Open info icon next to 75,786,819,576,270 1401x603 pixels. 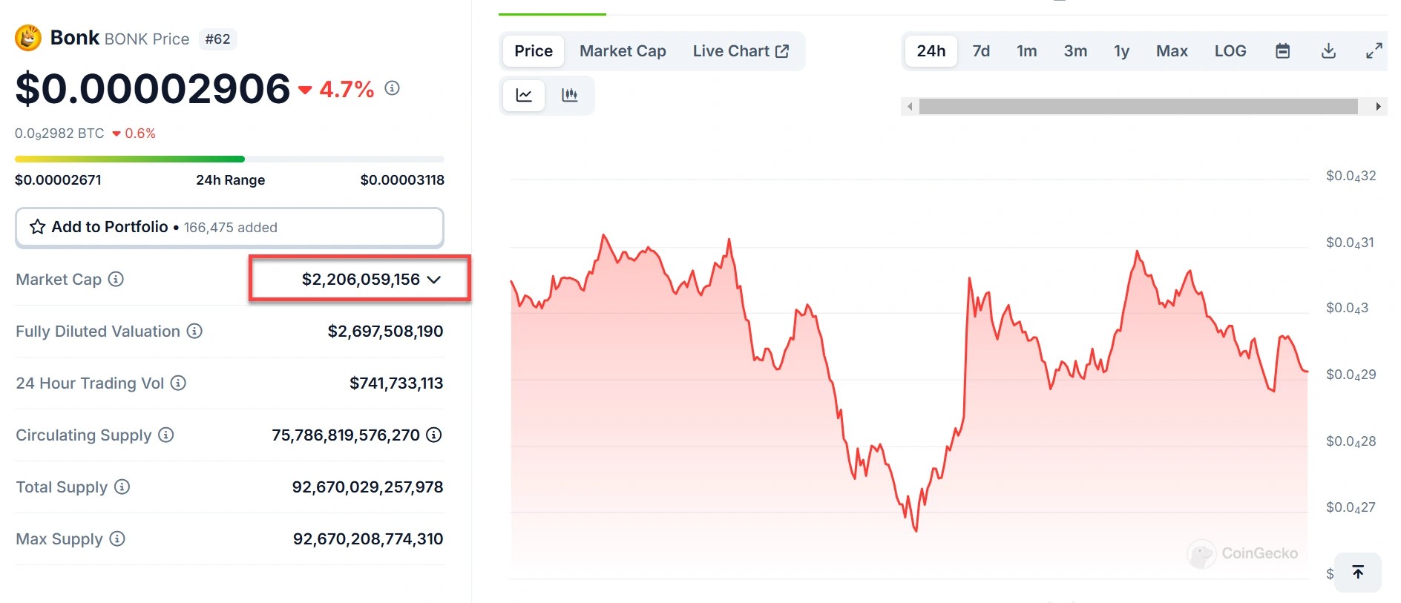pos(434,435)
